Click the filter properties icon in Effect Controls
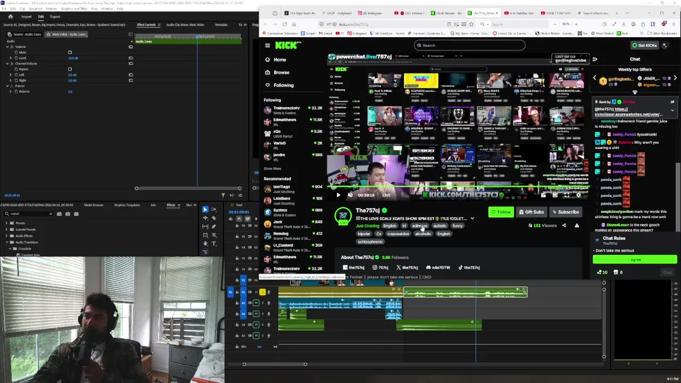 223,195
